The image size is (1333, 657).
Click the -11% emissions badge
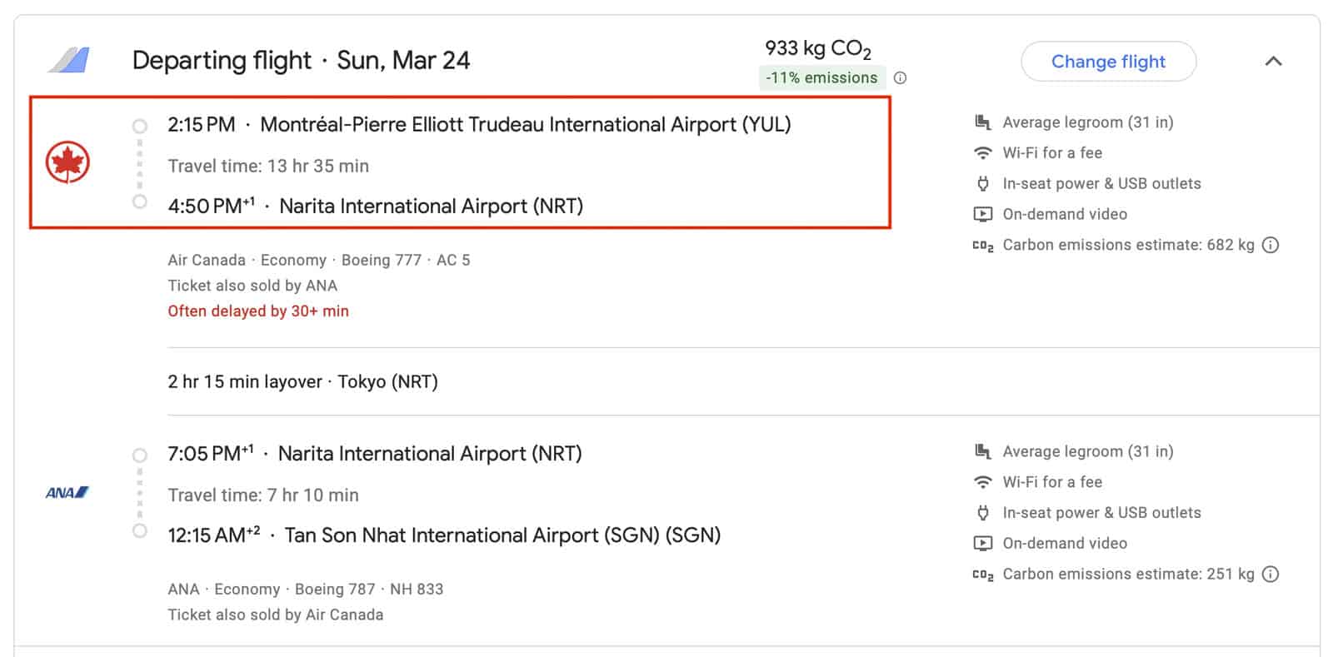coord(821,78)
